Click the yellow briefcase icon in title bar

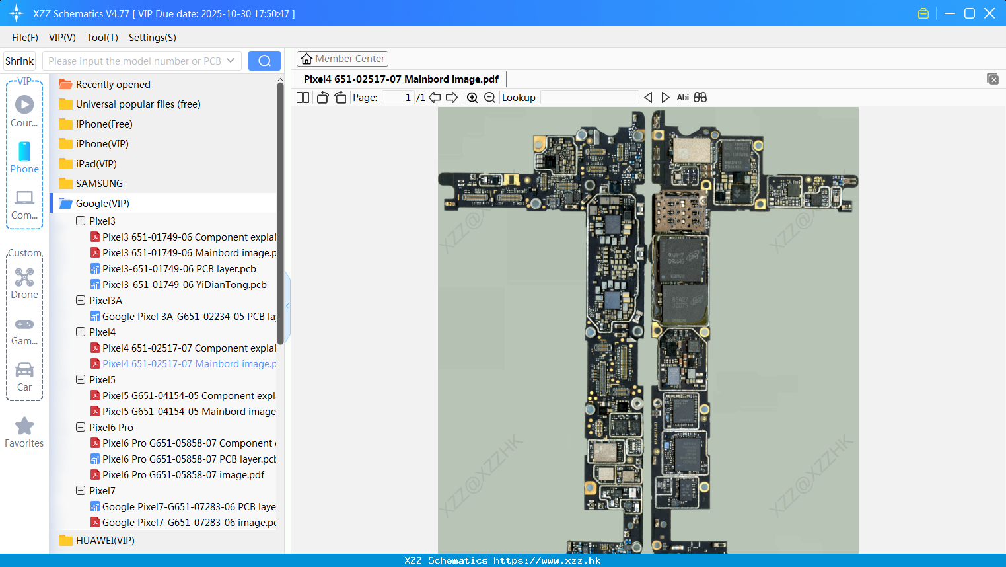point(923,13)
